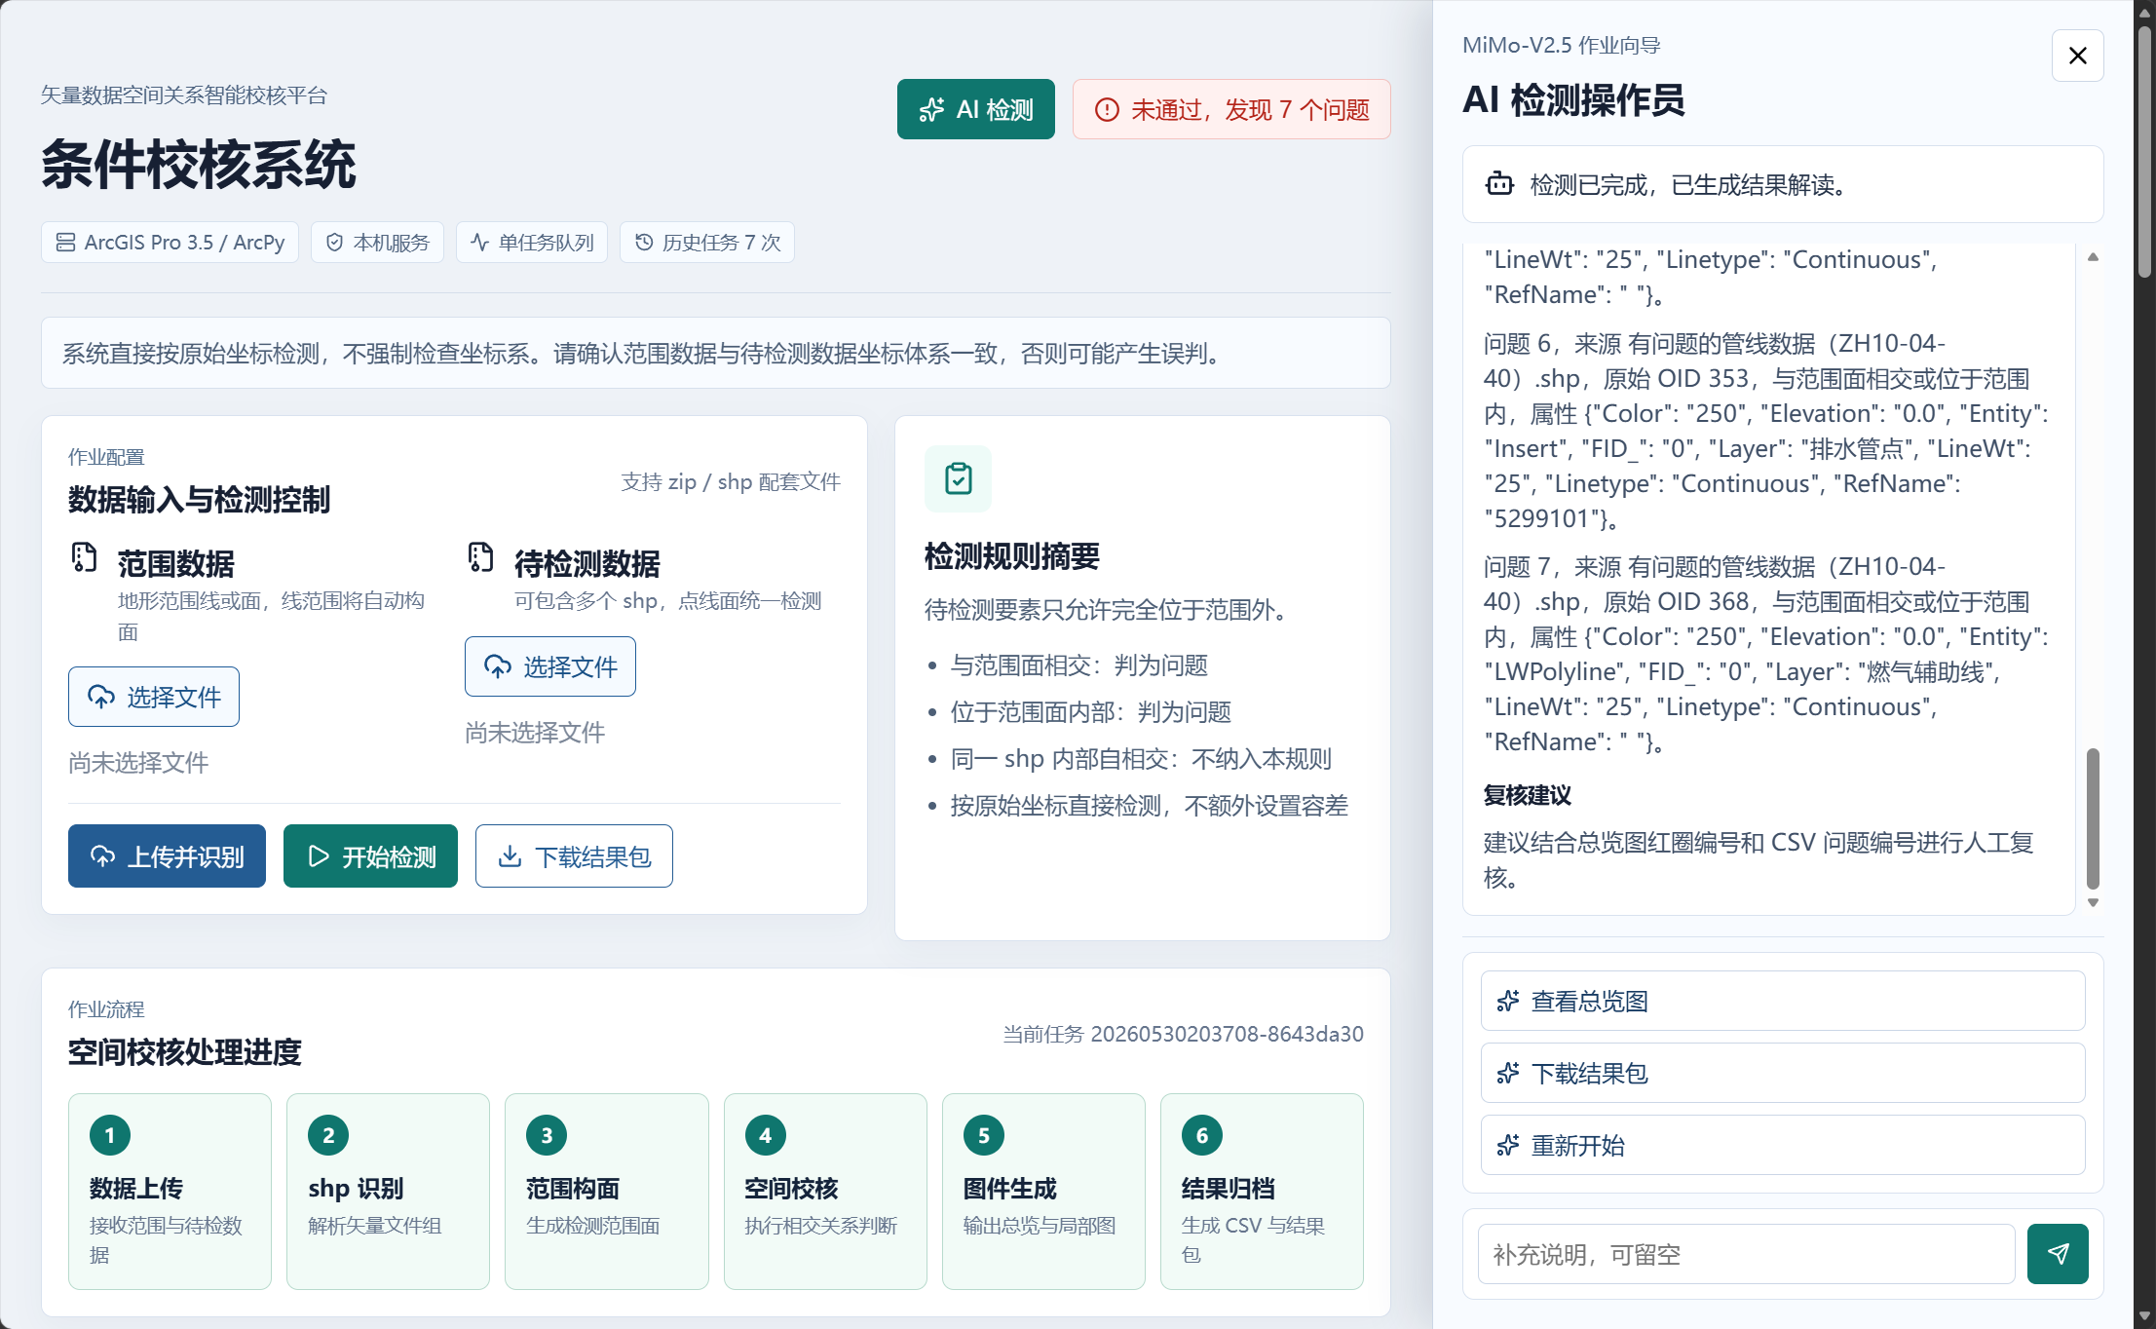Viewport: 2156px width, 1329px height.
Task: Select step 6 结果归档 card
Action: tap(1262, 1192)
